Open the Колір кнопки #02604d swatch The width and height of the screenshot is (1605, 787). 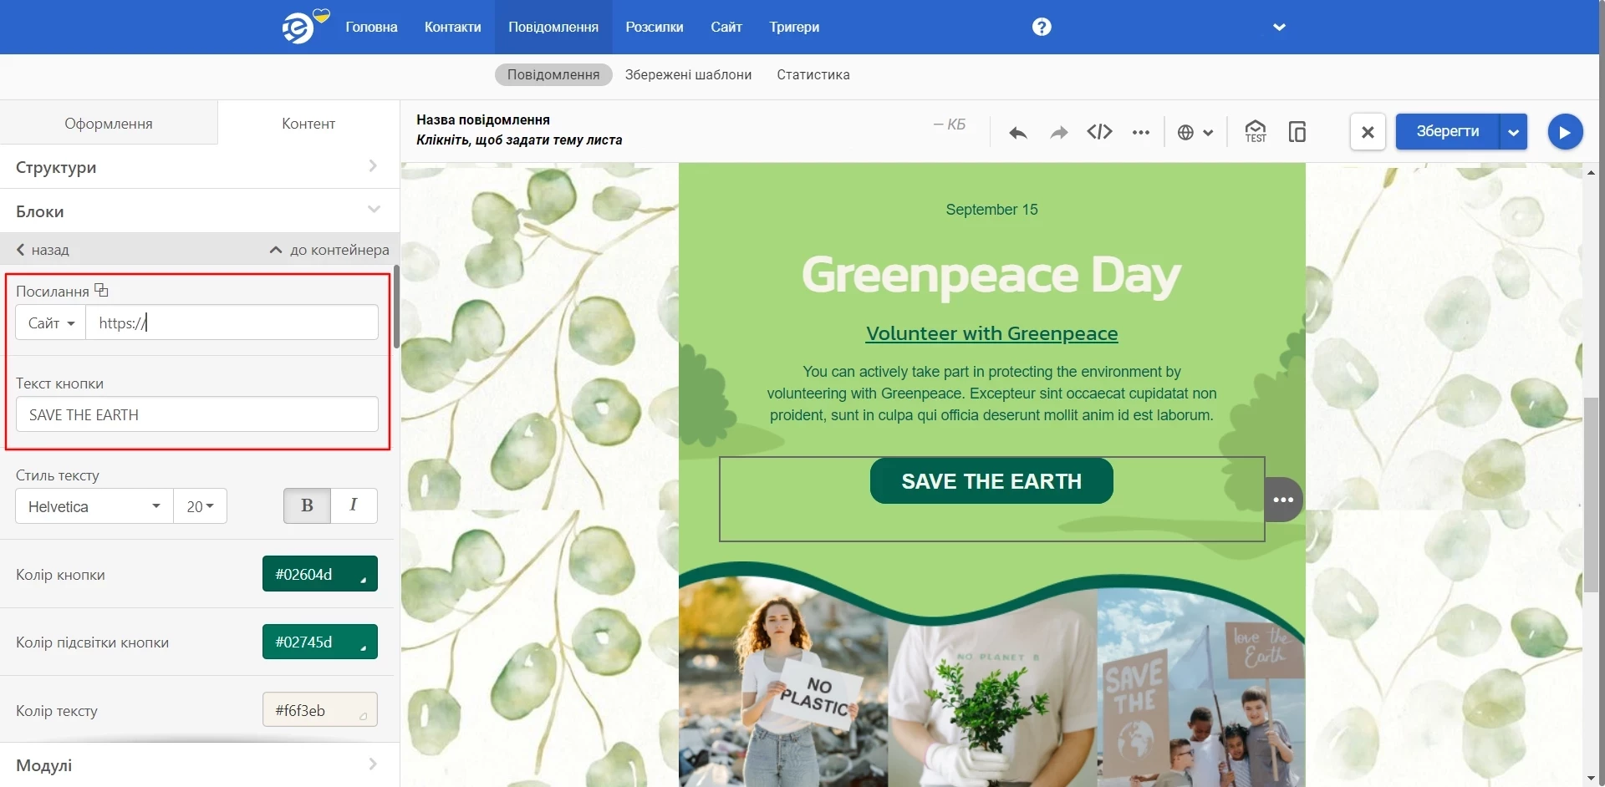320,574
